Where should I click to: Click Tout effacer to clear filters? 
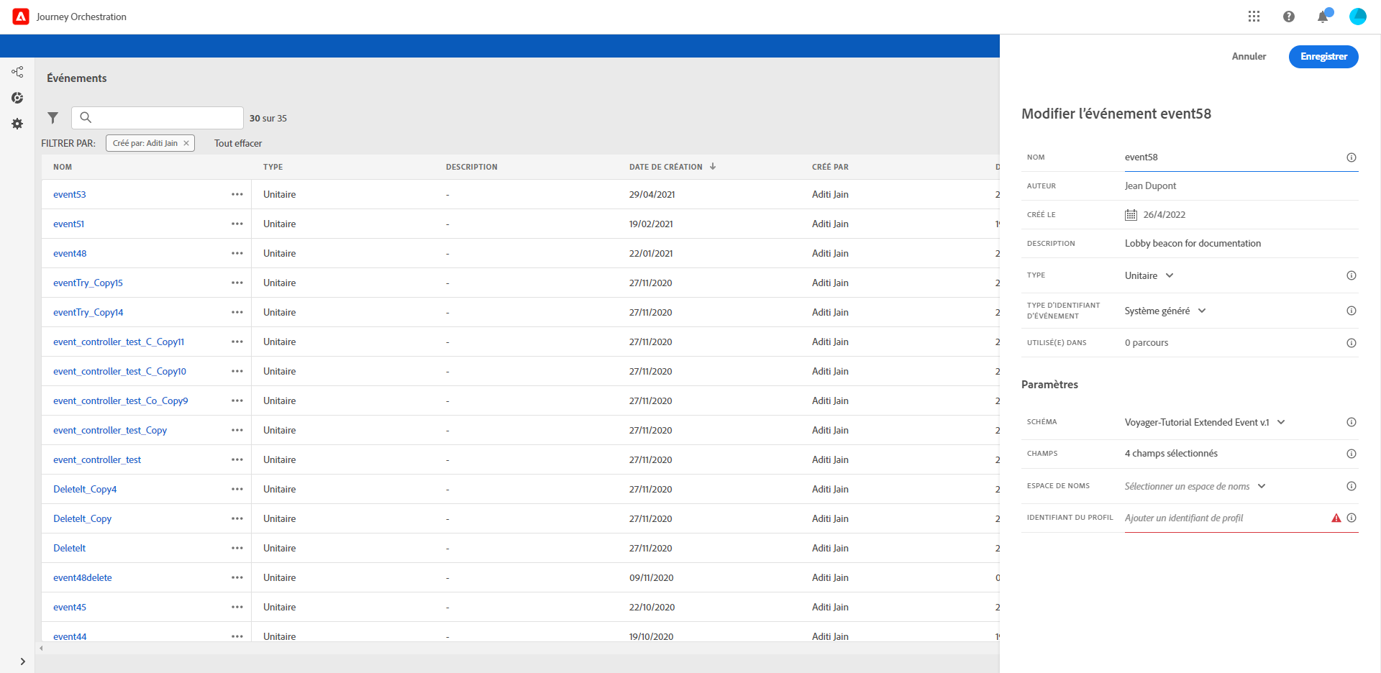tap(238, 143)
